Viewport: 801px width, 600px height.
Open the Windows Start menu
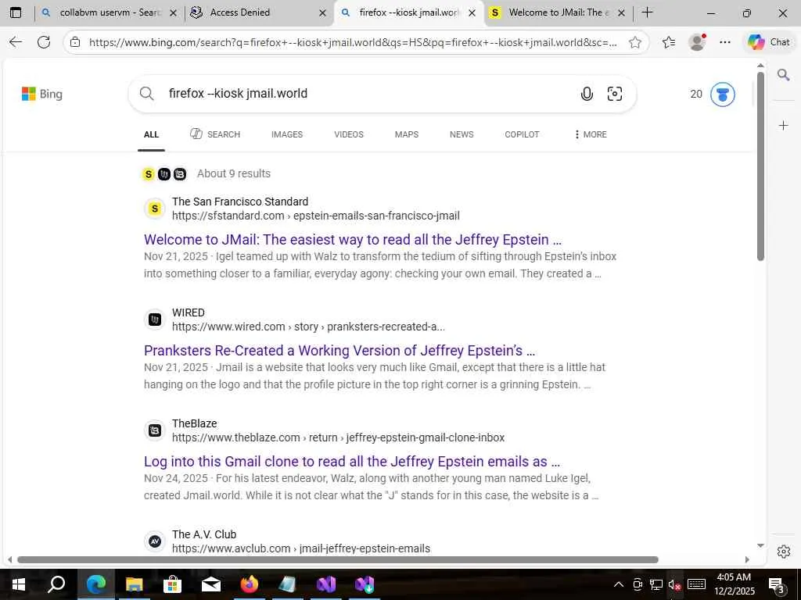19,584
